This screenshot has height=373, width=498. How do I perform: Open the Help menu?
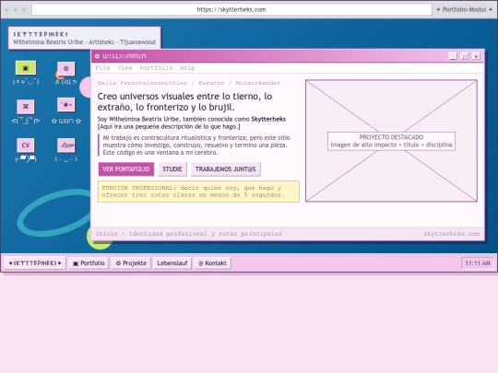pos(187,68)
